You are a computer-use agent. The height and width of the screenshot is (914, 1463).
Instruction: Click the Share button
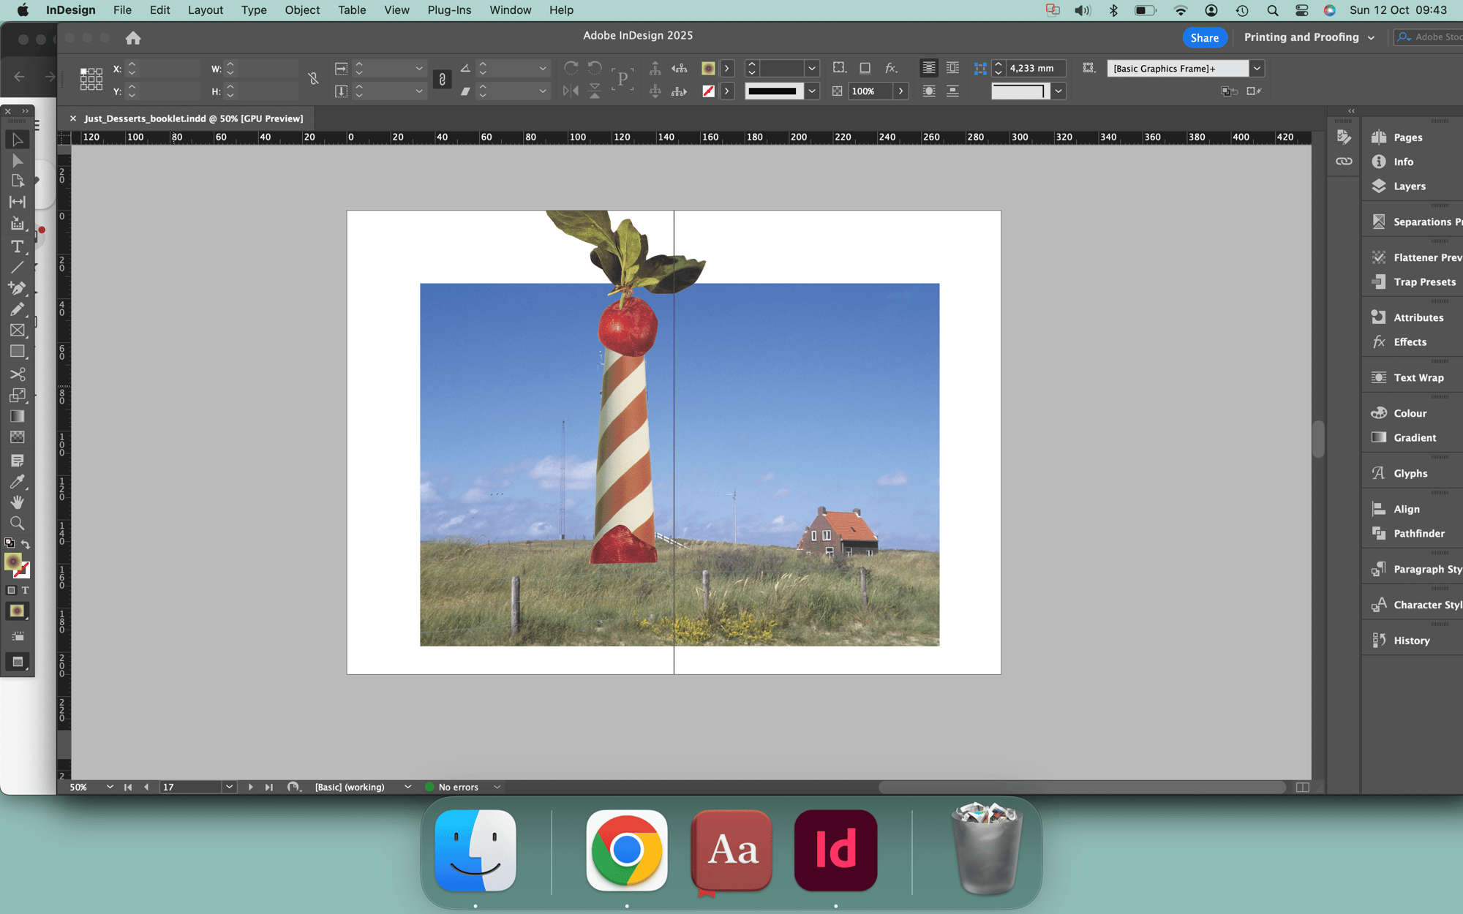click(x=1204, y=38)
